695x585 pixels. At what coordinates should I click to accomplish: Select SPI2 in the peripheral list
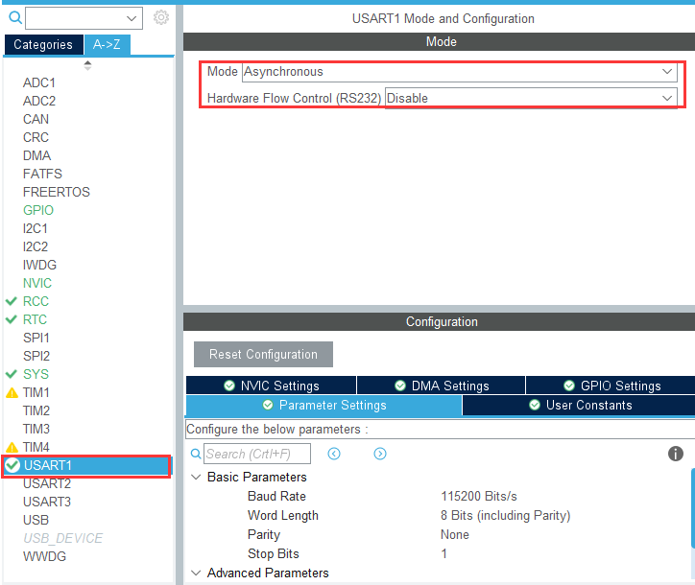pyautogui.click(x=36, y=356)
